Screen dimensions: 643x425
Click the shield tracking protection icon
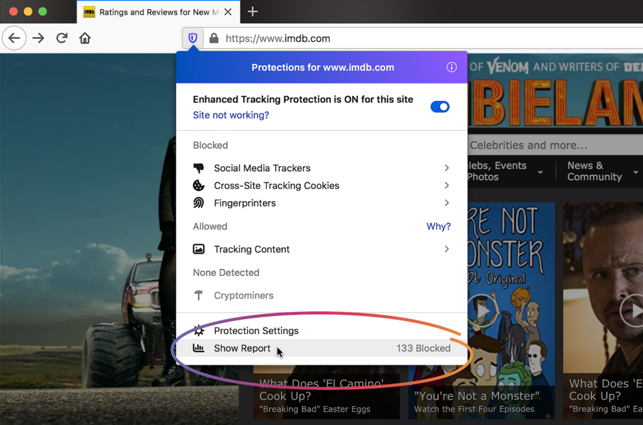pos(193,38)
